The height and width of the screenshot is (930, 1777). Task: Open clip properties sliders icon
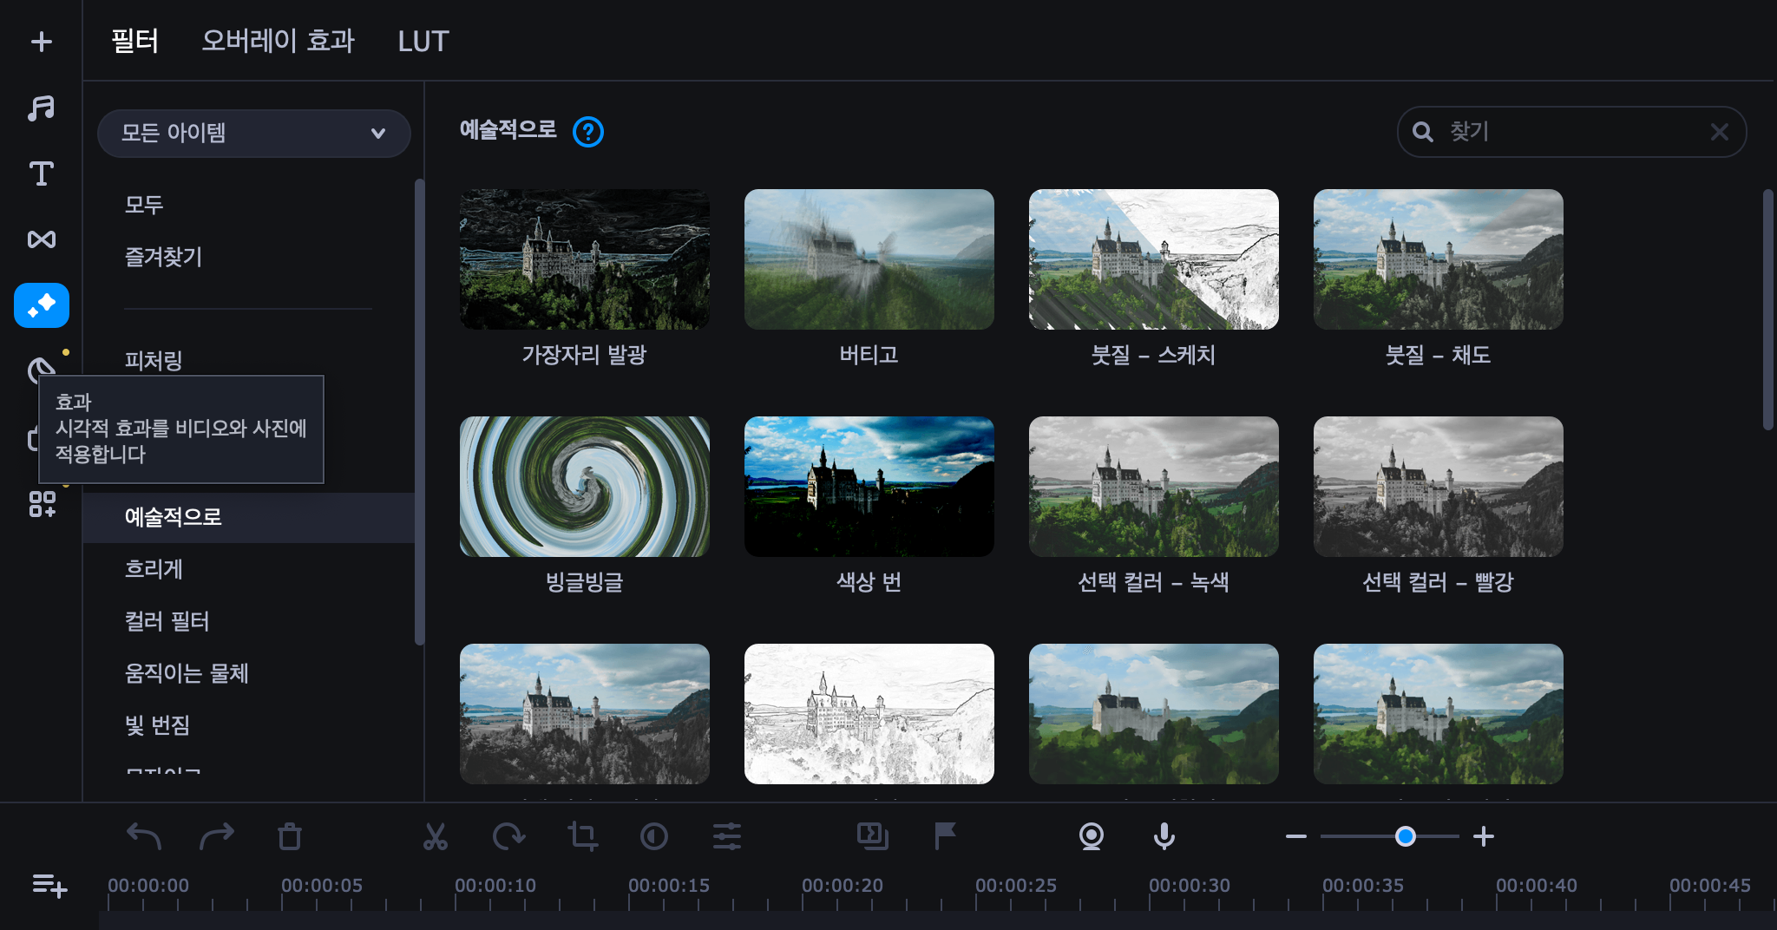[x=727, y=836]
